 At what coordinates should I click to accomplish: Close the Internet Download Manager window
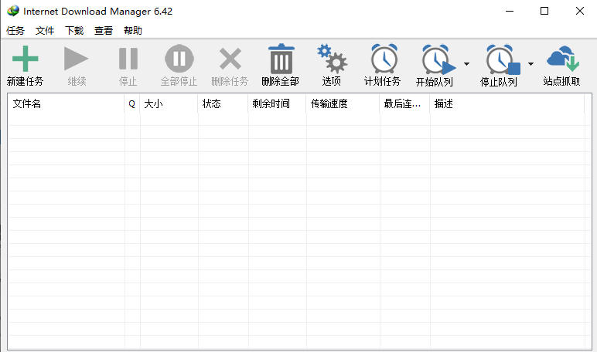pos(579,11)
